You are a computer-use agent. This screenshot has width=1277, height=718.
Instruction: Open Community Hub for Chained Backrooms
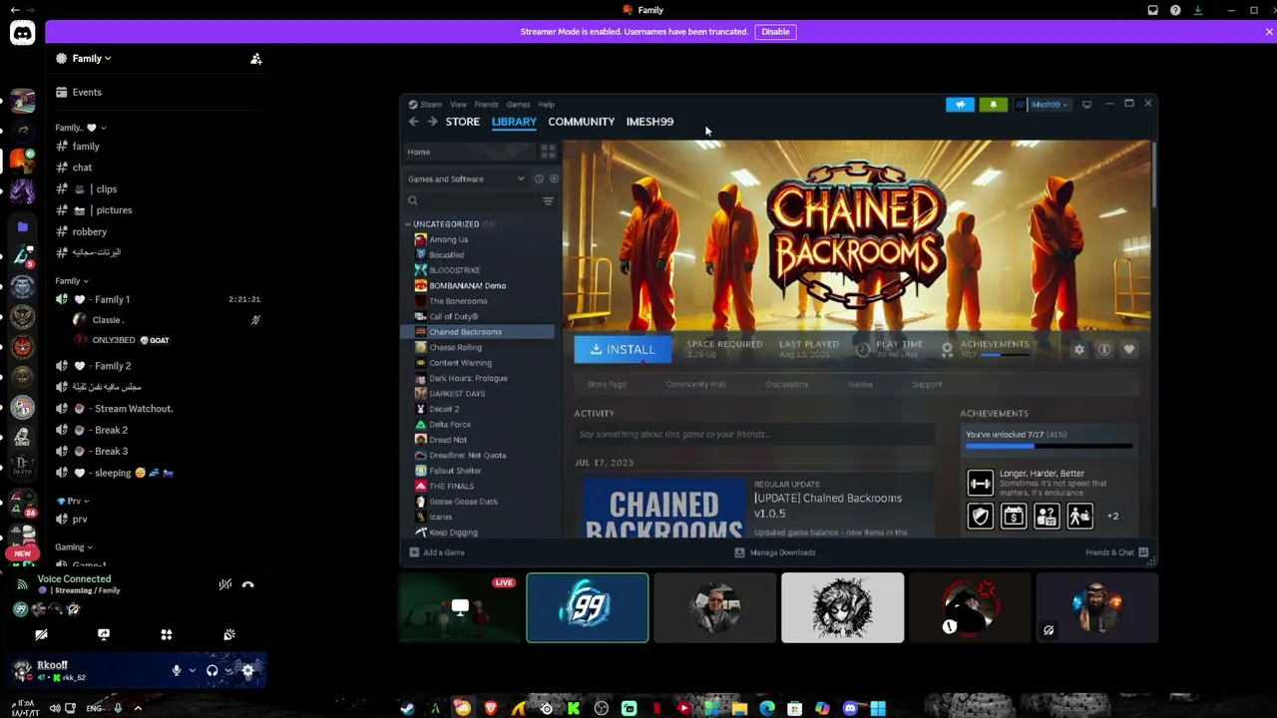(695, 384)
